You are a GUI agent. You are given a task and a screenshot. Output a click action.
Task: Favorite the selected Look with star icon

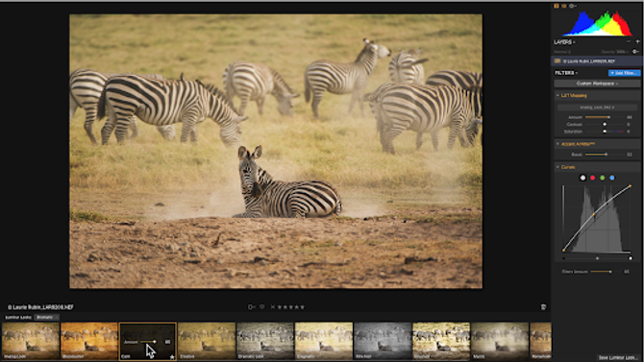(x=172, y=356)
